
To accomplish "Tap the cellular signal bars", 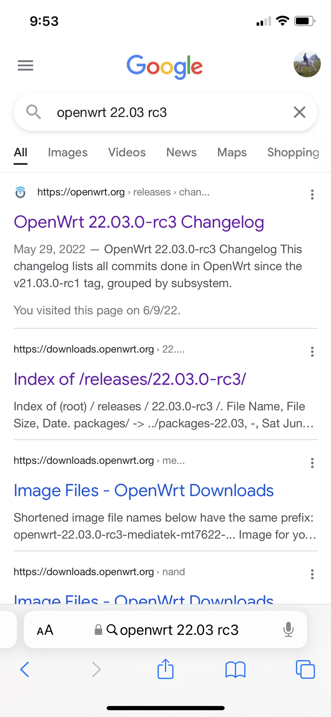I will [x=264, y=21].
